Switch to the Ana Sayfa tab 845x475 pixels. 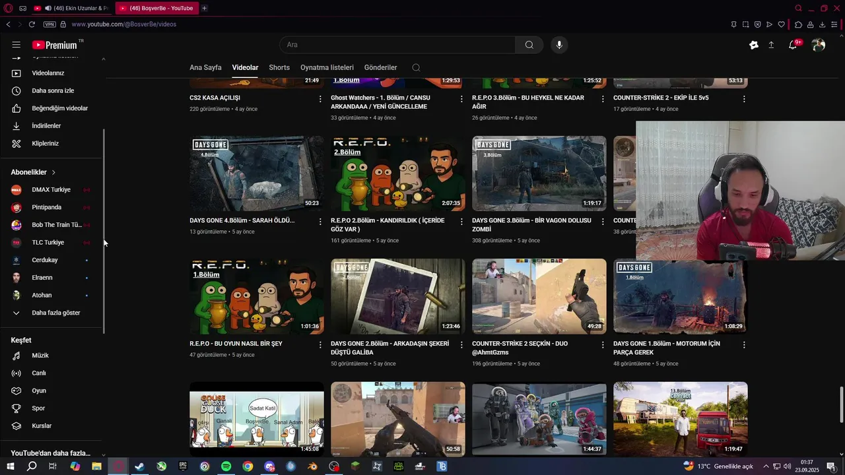[205, 67]
